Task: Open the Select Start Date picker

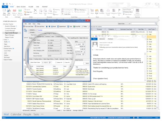Action: (50, 62)
